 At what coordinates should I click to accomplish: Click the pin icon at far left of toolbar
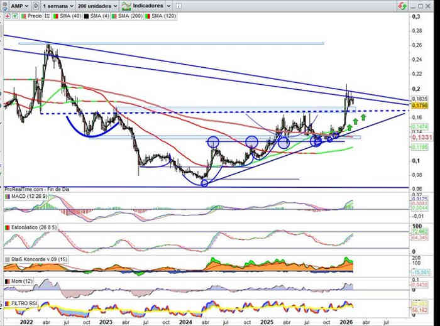click(x=4, y=5)
